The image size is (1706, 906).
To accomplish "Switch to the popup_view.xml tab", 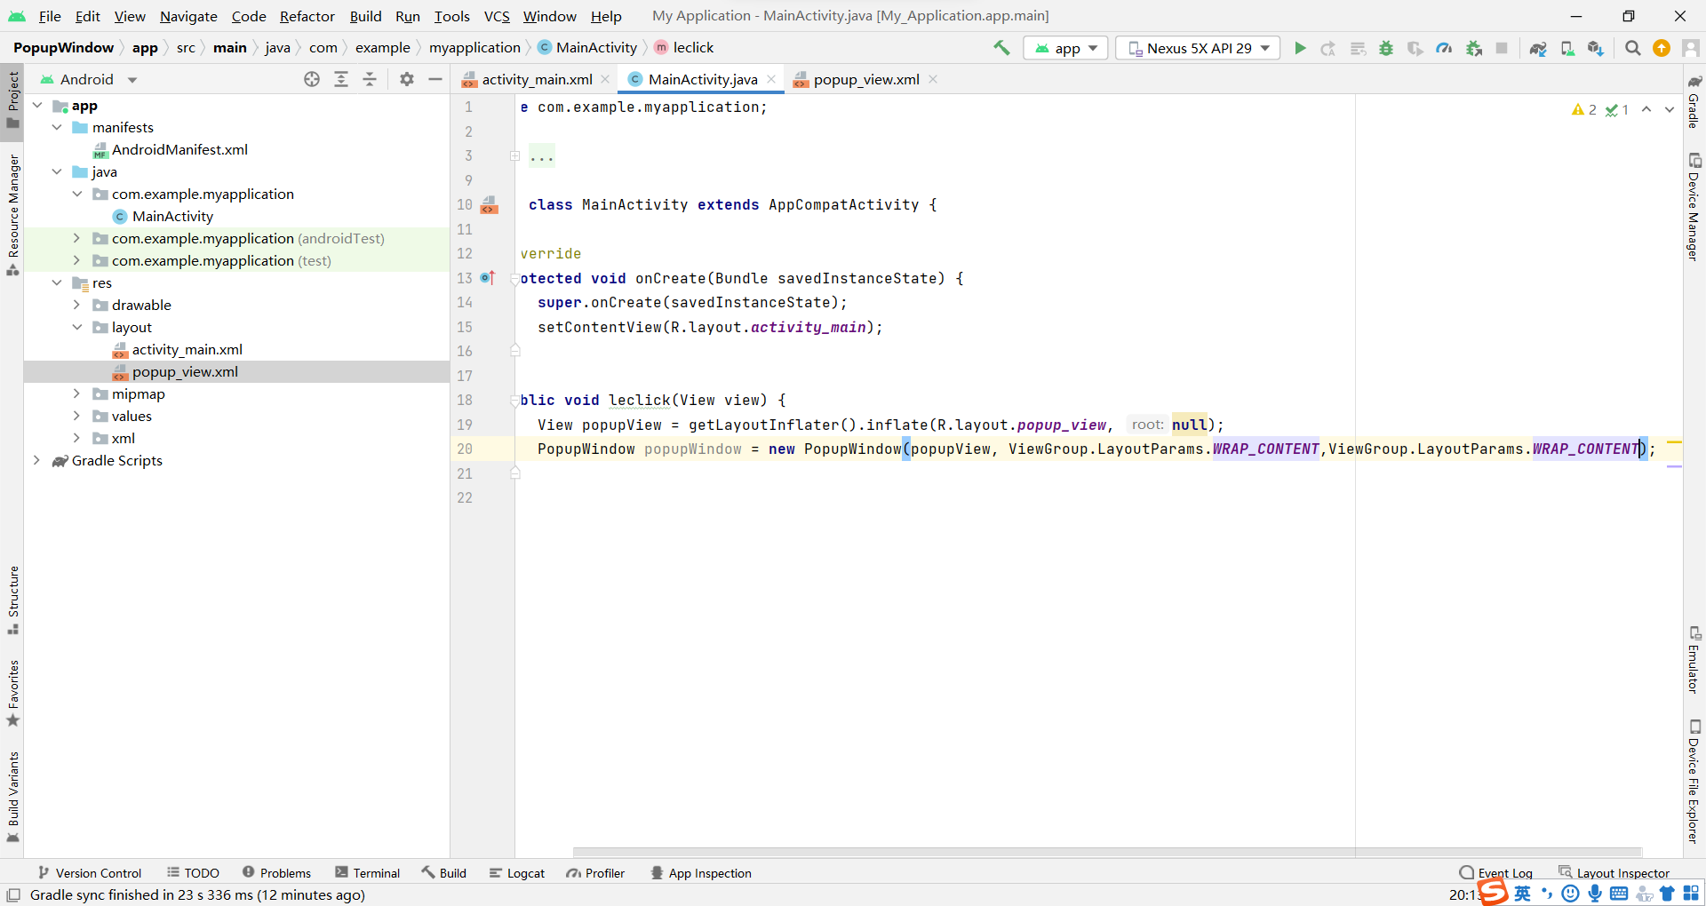I will pos(865,79).
